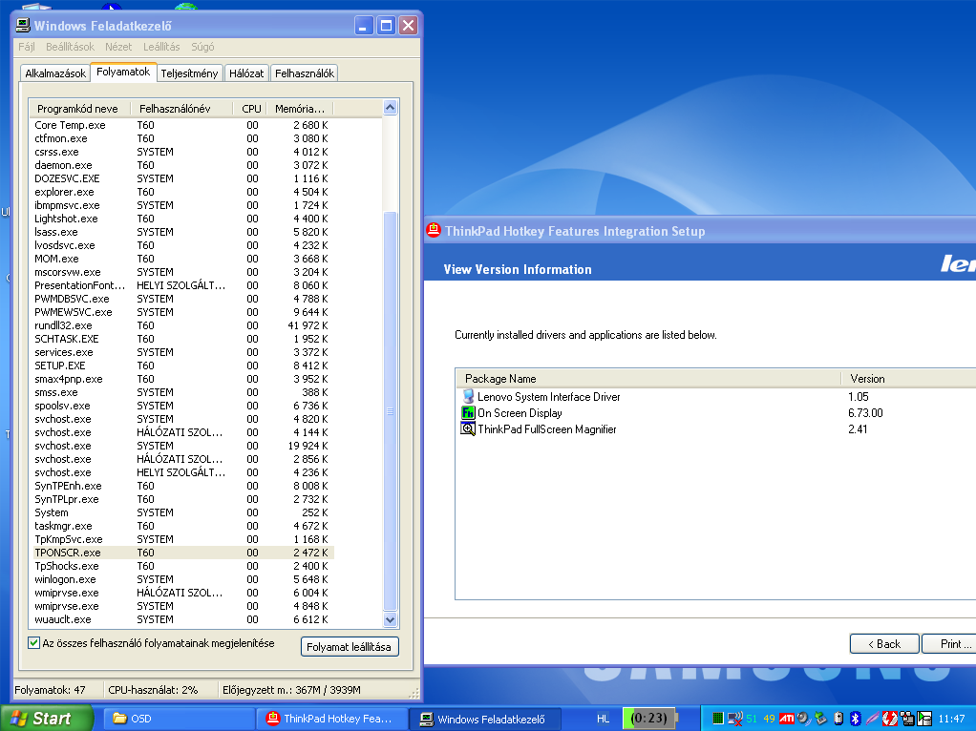Switch to the Alkalmazások tab
Screen dimensions: 976x731
coord(55,73)
